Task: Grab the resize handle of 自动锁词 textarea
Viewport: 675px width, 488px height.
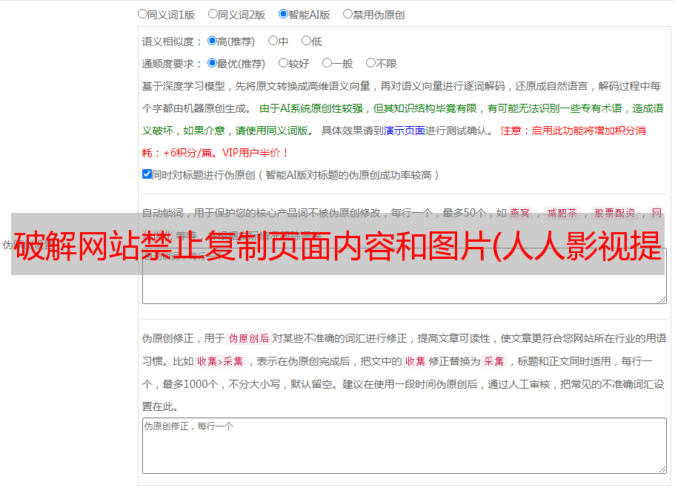Action: click(x=662, y=300)
